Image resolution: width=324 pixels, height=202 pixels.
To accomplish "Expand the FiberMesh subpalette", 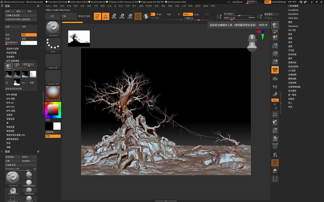I will 293,26.
